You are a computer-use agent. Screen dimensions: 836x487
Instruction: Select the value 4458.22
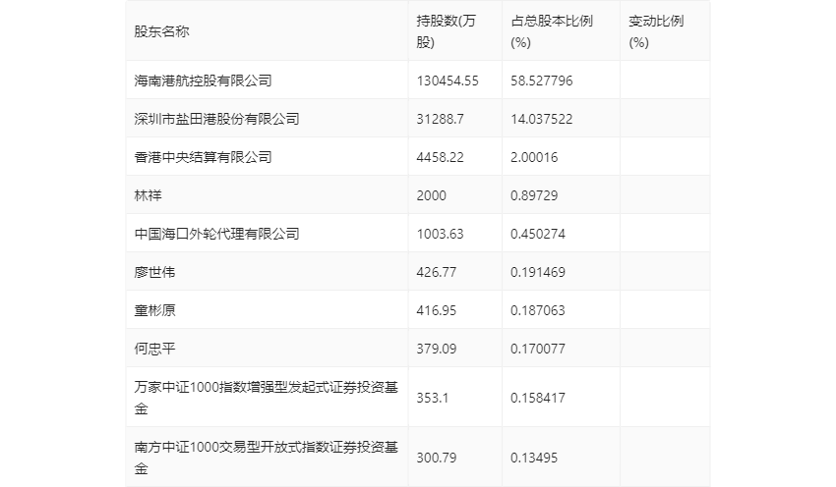click(440, 157)
